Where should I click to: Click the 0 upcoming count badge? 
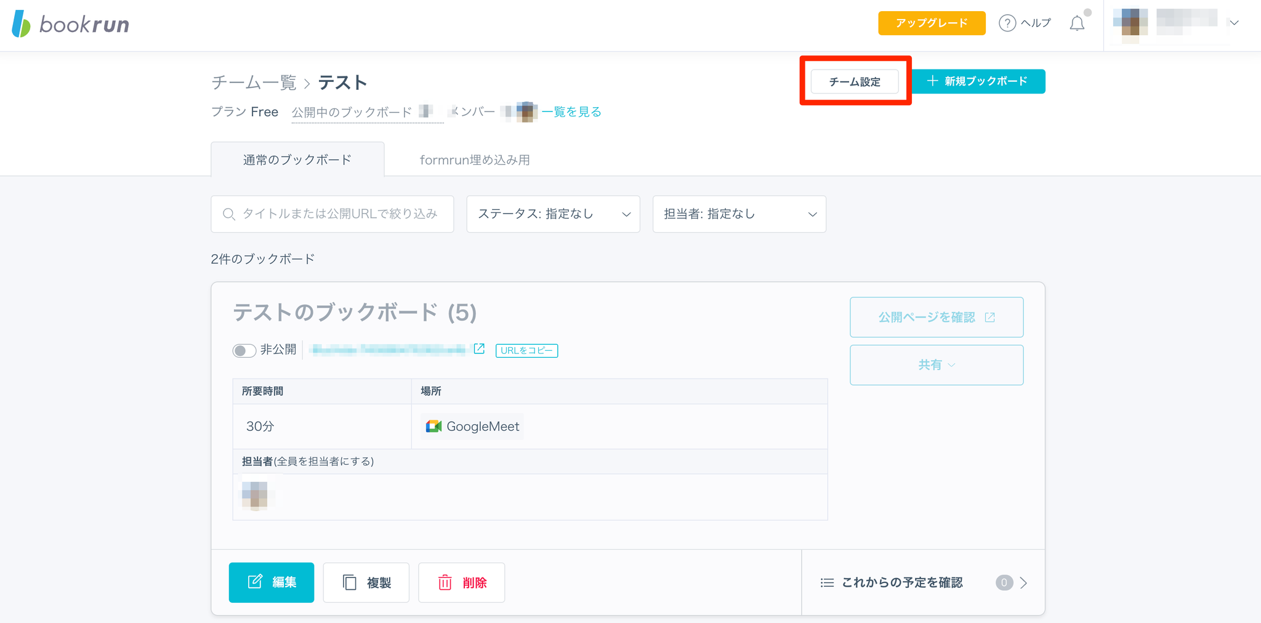(x=1004, y=582)
